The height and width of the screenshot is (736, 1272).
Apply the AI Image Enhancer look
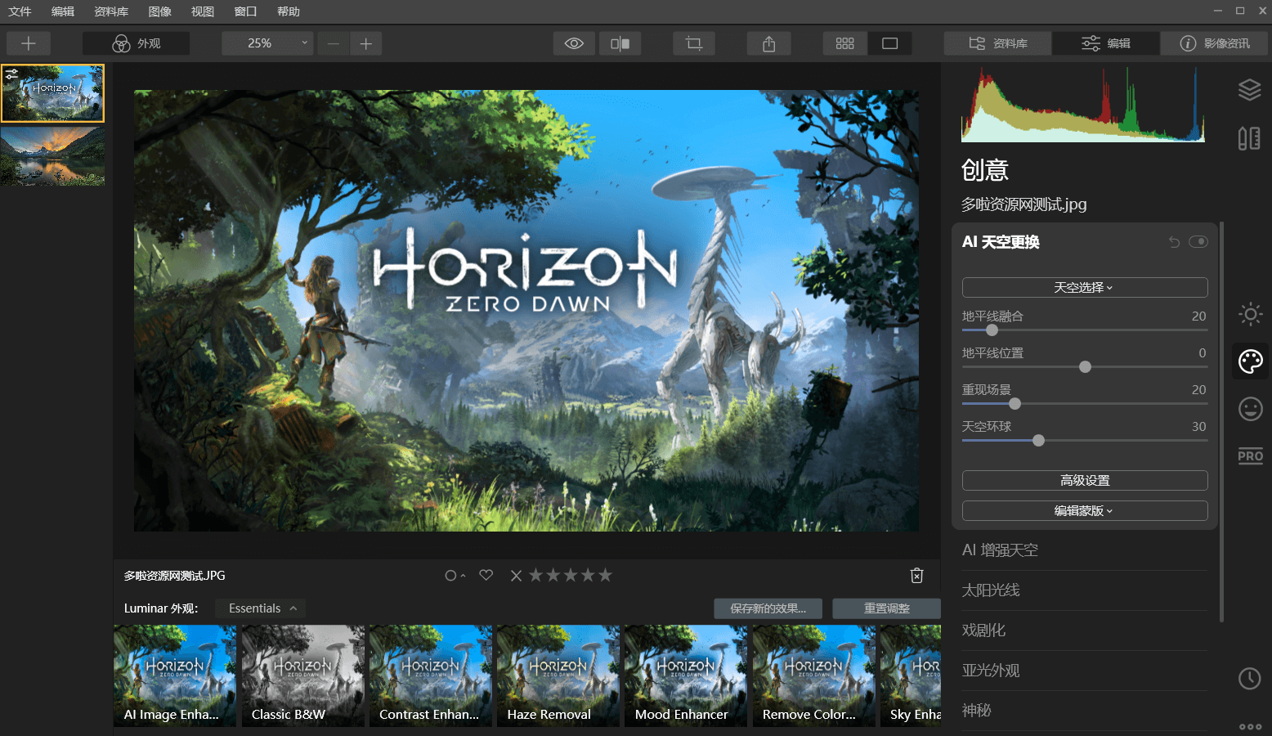click(175, 676)
